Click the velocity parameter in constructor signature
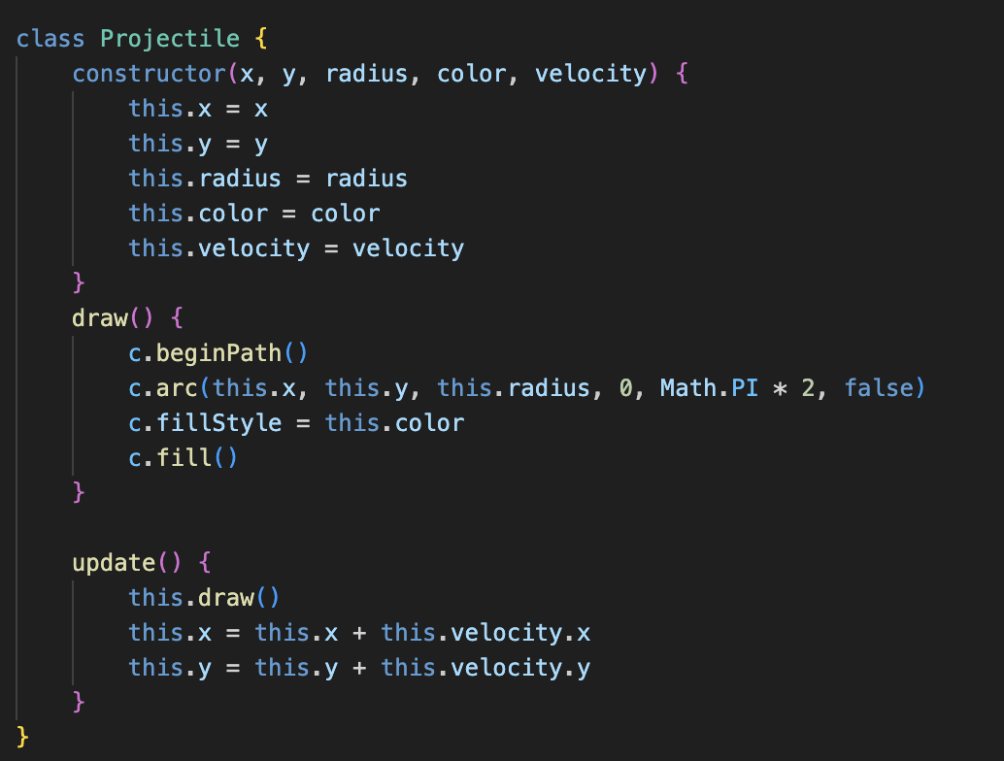 [590, 74]
